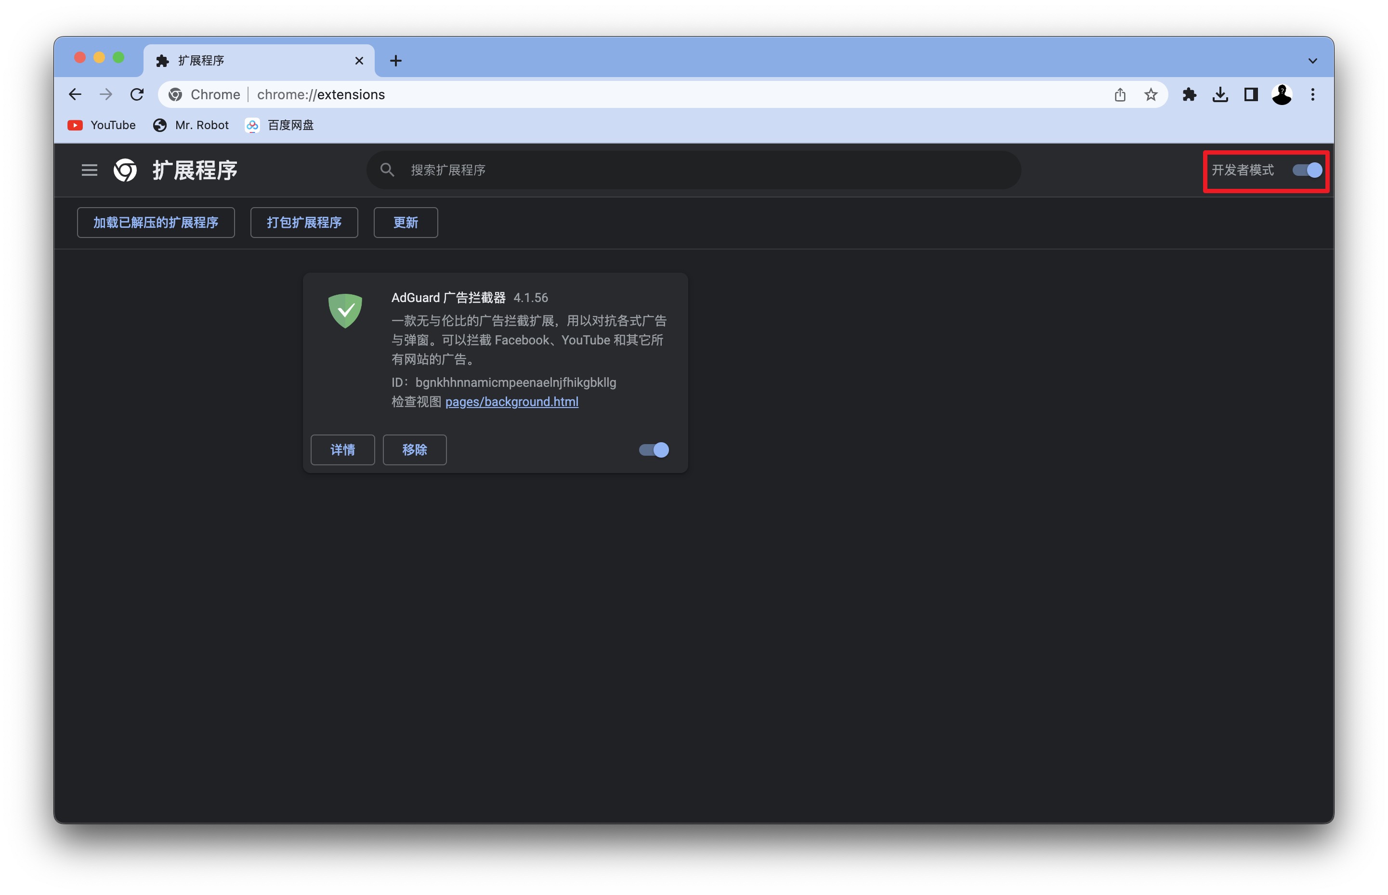This screenshot has width=1388, height=895.
Task: Bookmark this page with star icon
Action: [x=1151, y=95]
